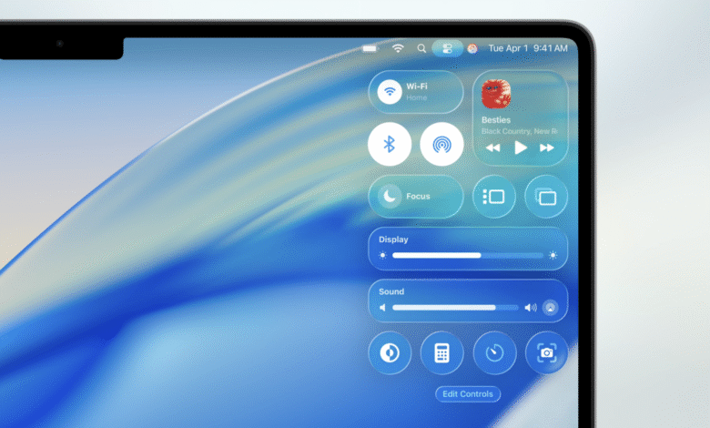Image resolution: width=710 pixels, height=428 pixels.
Task: Open the Timer control
Action: tap(494, 352)
